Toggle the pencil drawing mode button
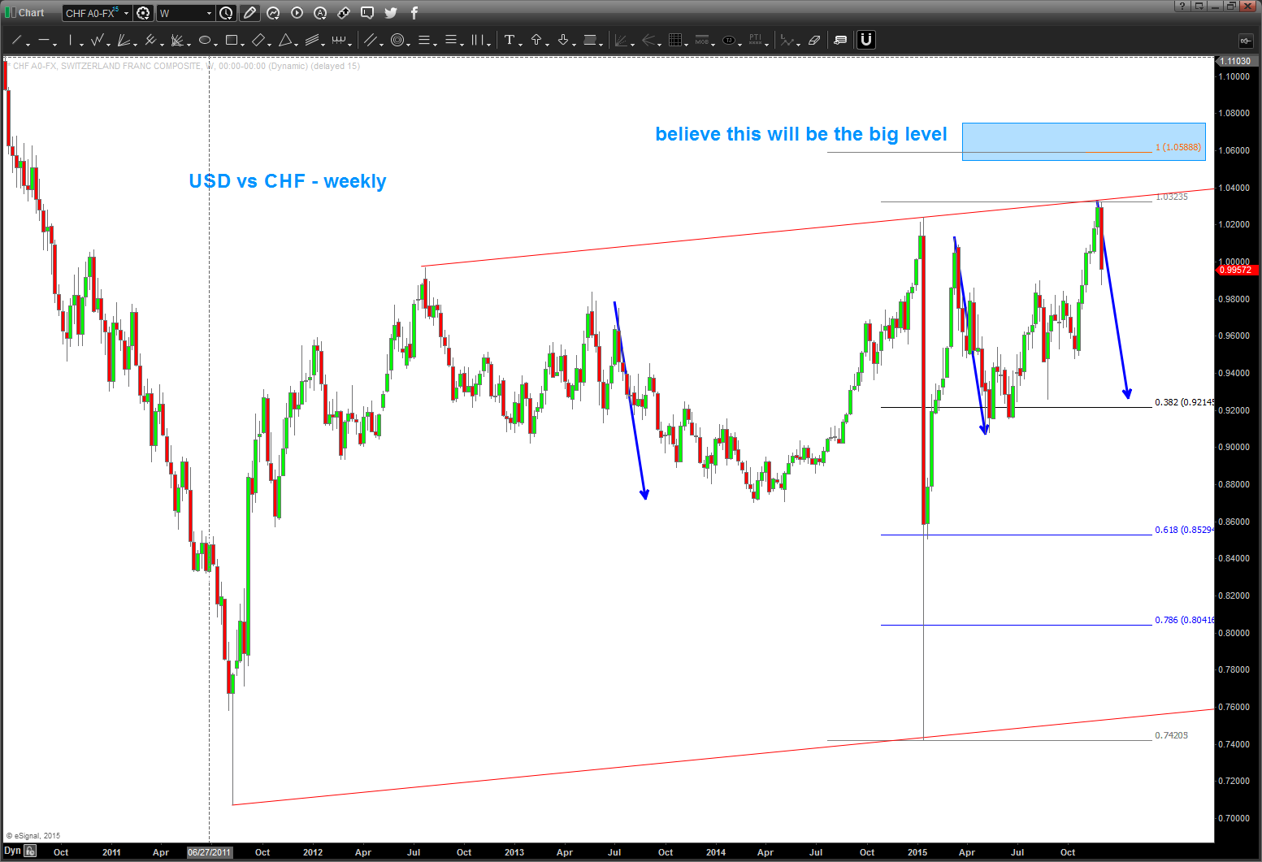The image size is (1262, 862). [x=249, y=13]
